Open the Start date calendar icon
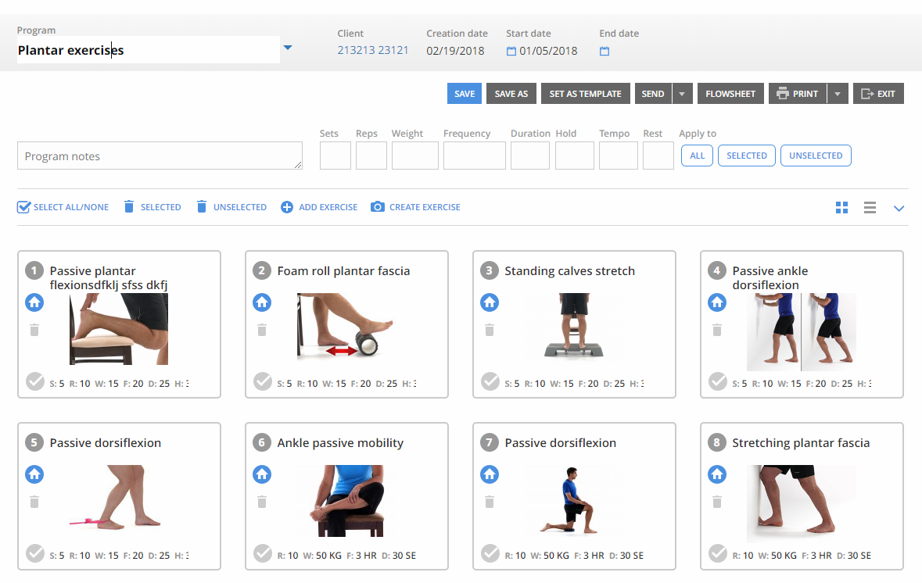Screen dimensions: 922x583 [x=511, y=51]
